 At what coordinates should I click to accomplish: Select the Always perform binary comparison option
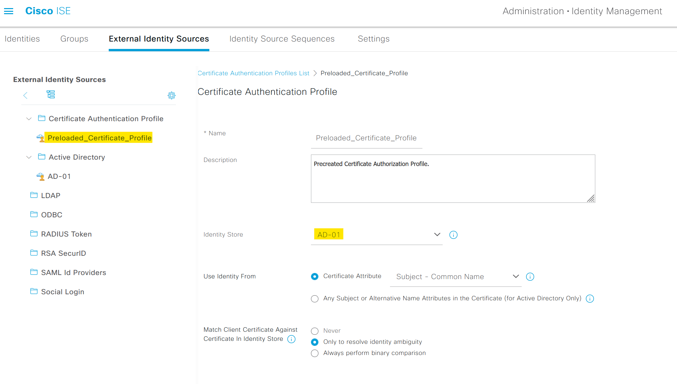314,353
